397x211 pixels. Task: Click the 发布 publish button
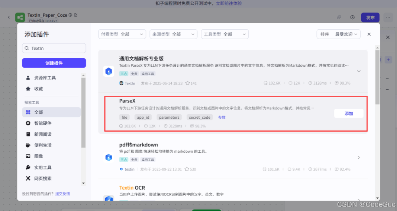click(370, 17)
